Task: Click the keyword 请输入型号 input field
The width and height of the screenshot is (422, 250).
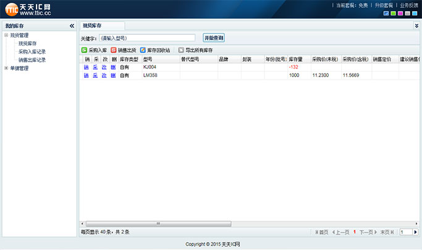Action: coord(146,38)
